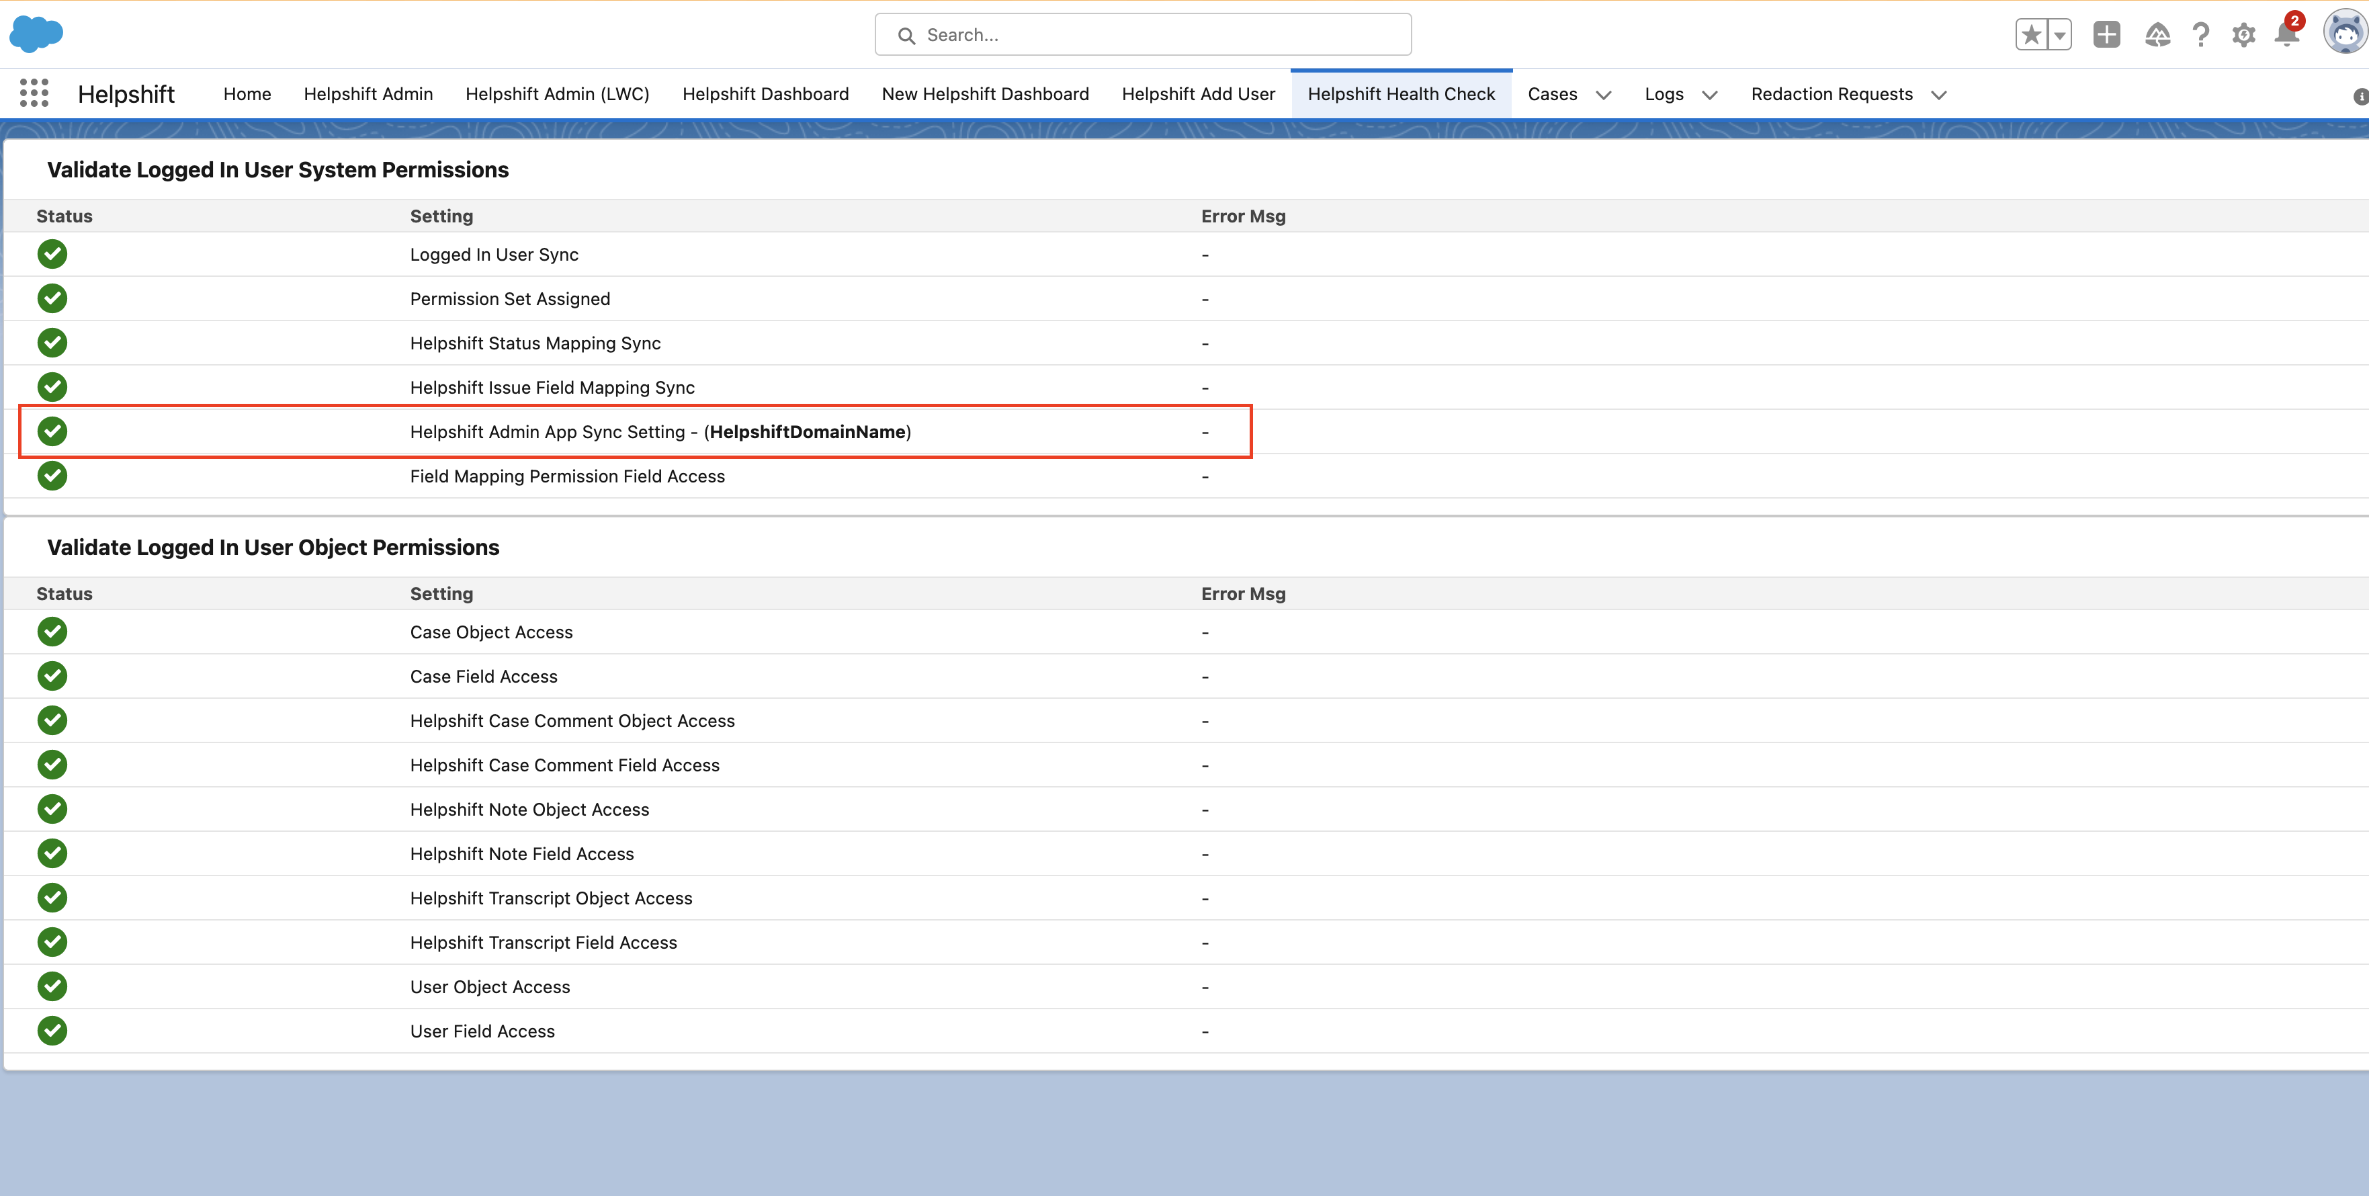Switch to the Helpshift Dashboard tab
This screenshot has width=2369, height=1196.
[765, 94]
